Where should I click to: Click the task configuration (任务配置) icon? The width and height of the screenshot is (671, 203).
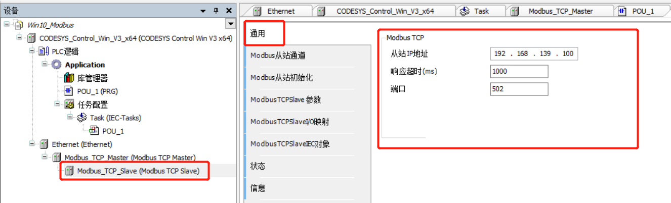pos(69,105)
